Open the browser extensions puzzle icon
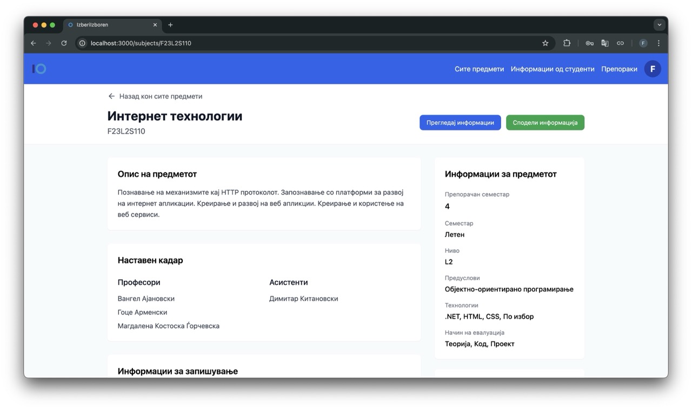This screenshot has height=409, width=692. [567, 43]
